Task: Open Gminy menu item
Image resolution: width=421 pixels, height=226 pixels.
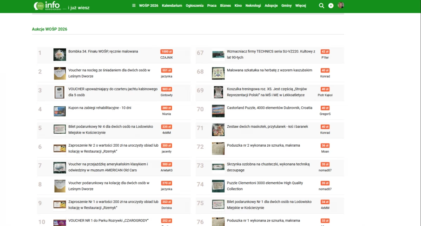Action: coord(287,6)
